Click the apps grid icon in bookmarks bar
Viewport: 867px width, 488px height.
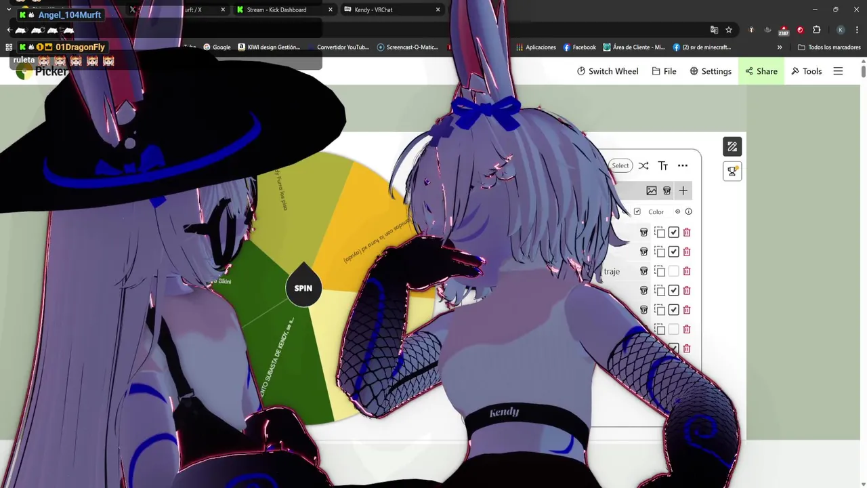coord(9,47)
